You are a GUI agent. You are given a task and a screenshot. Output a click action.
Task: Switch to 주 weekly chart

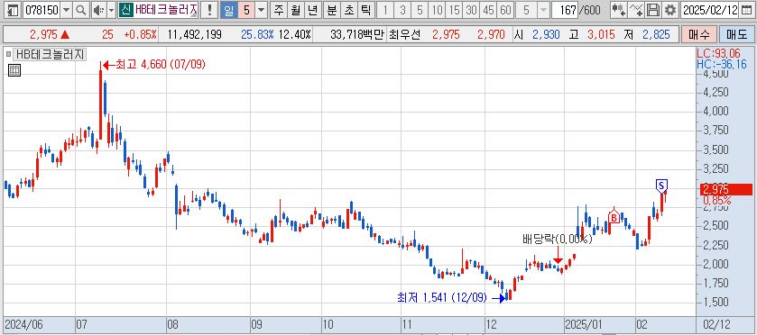(278, 10)
